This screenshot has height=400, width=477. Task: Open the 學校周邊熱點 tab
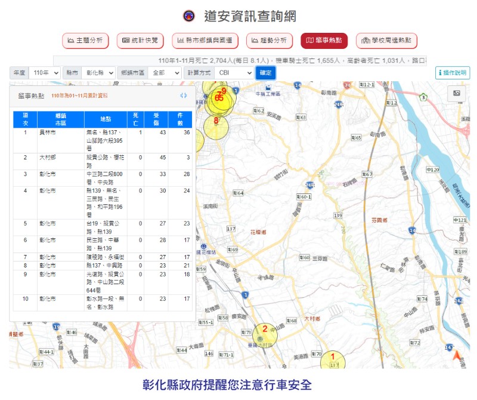tap(386, 41)
